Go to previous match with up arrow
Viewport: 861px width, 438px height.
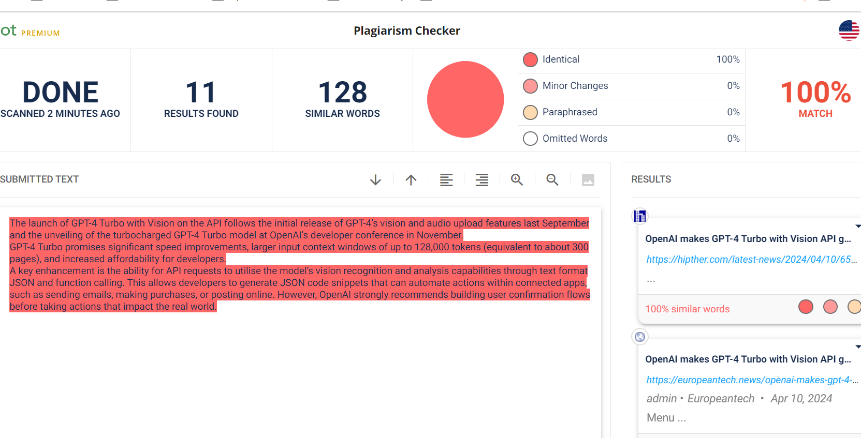click(x=411, y=180)
